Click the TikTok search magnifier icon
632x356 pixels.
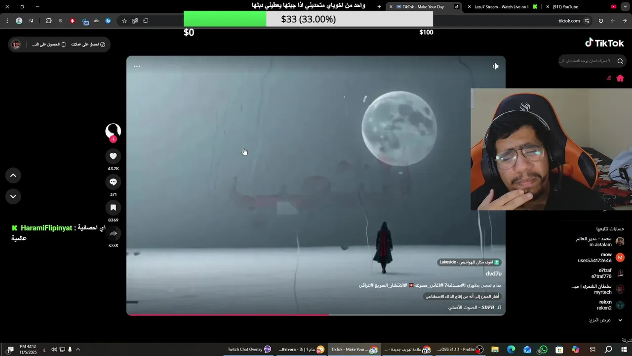click(620, 61)
